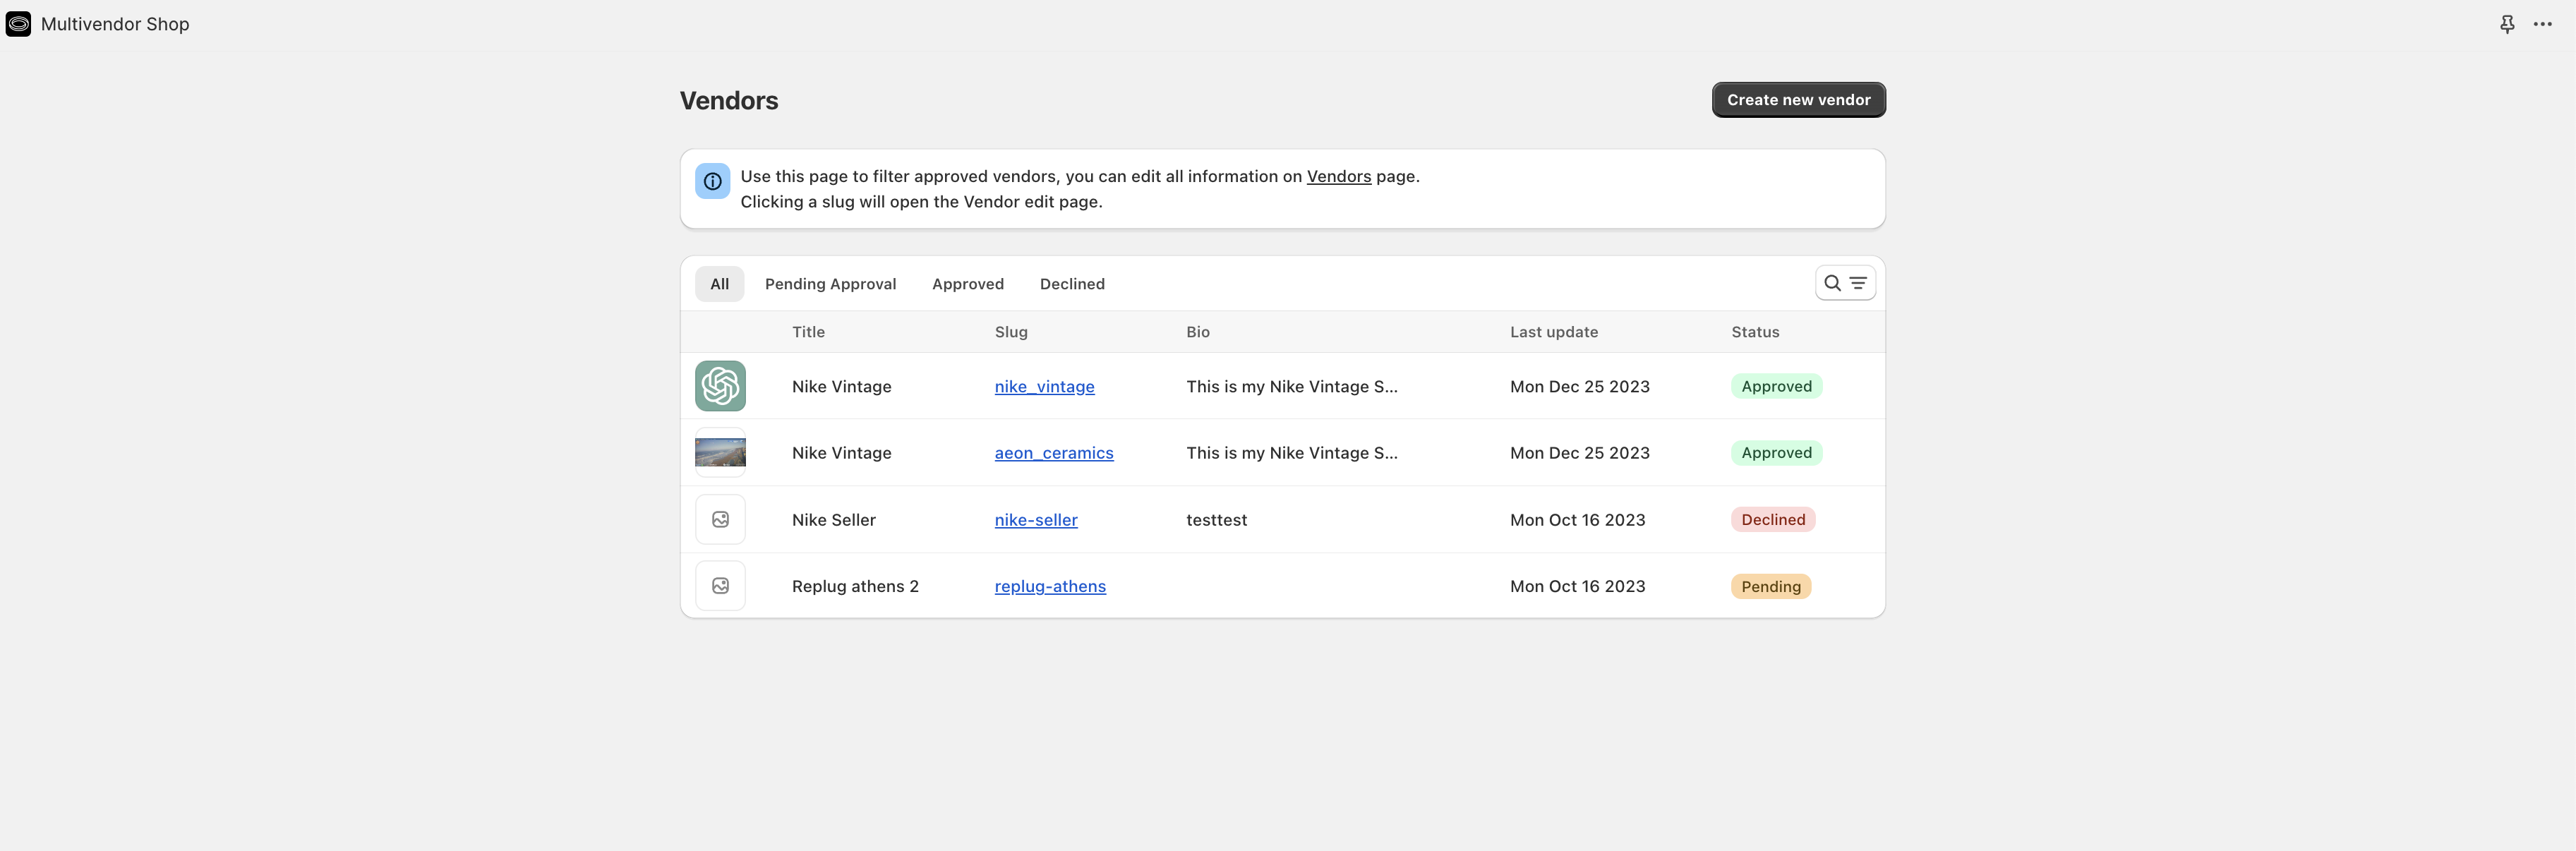Click the Multivendor Shop logo icon
The image size is (2576, 851).
pyautogui.click(x=18, y=23)
